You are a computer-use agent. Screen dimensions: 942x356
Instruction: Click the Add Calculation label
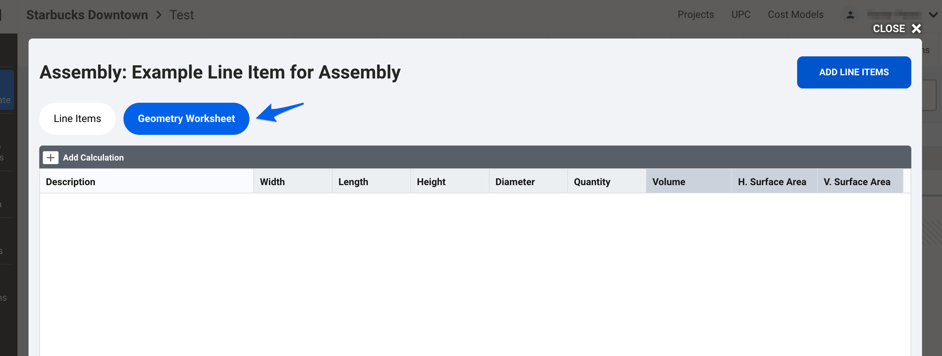[x=93, y=158]
